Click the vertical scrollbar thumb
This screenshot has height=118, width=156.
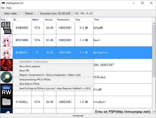point(154,51)
